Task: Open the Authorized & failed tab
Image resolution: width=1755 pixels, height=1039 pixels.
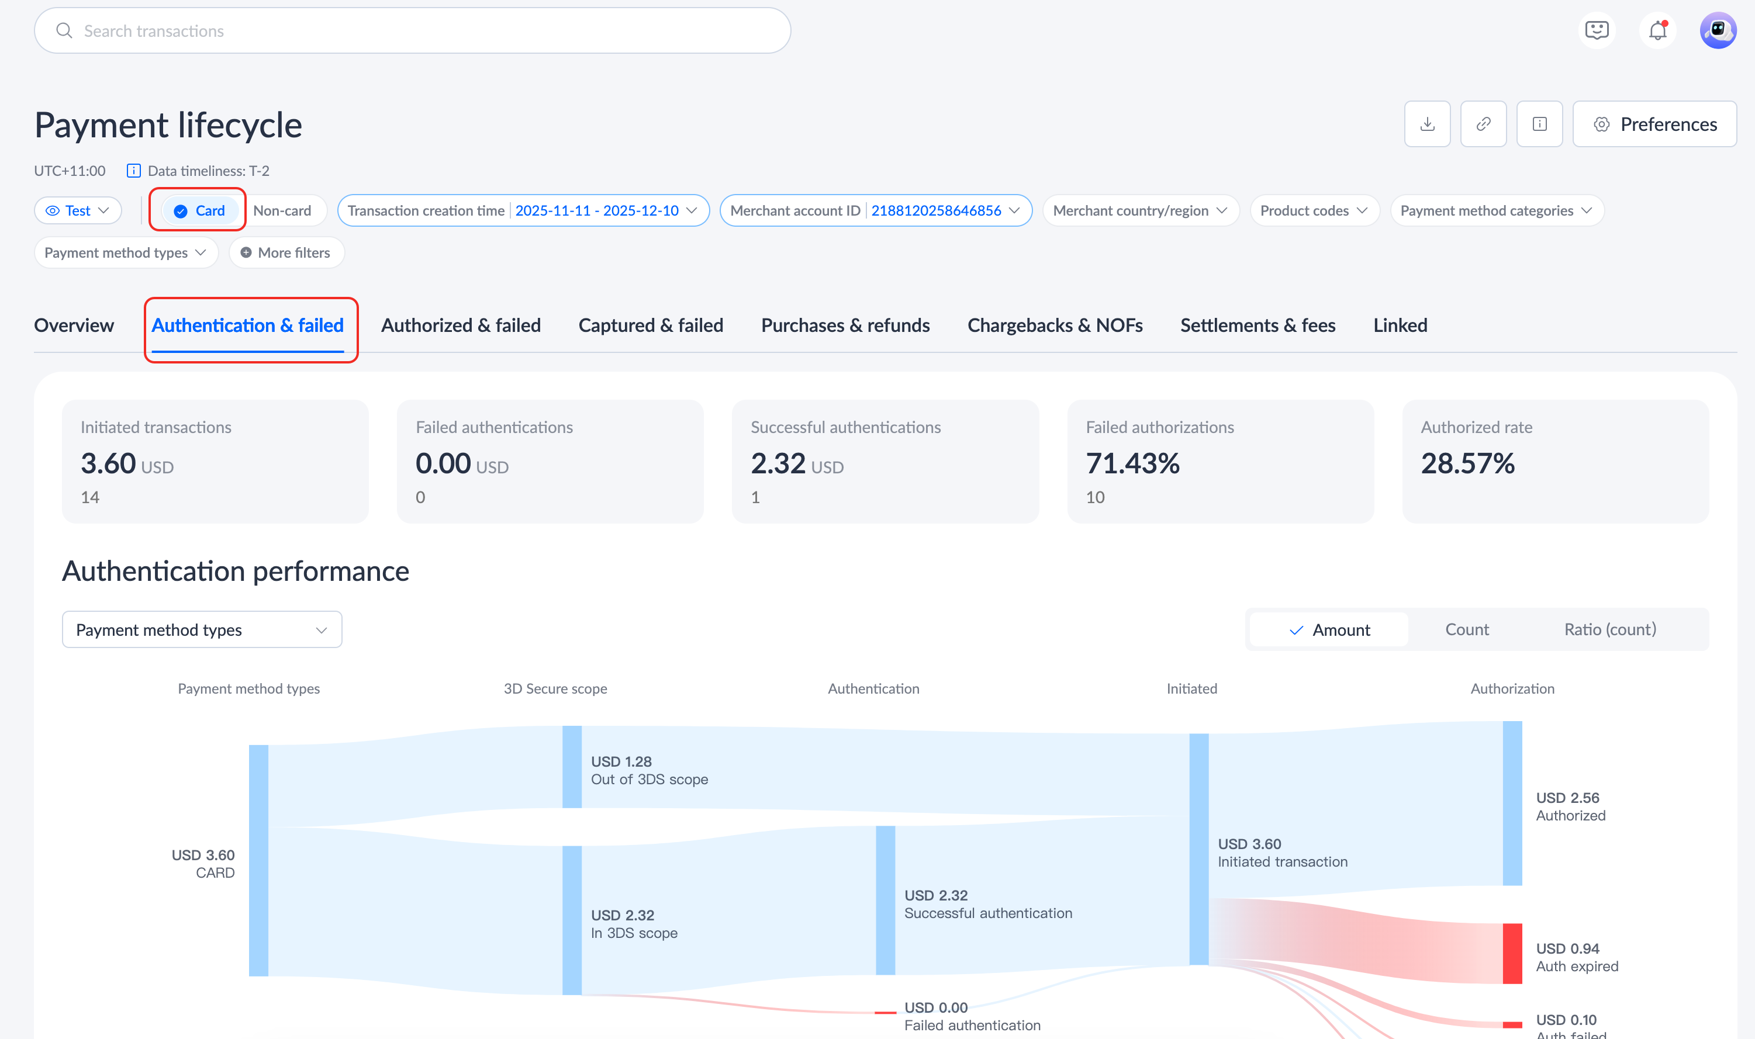Action: point(461,325)
